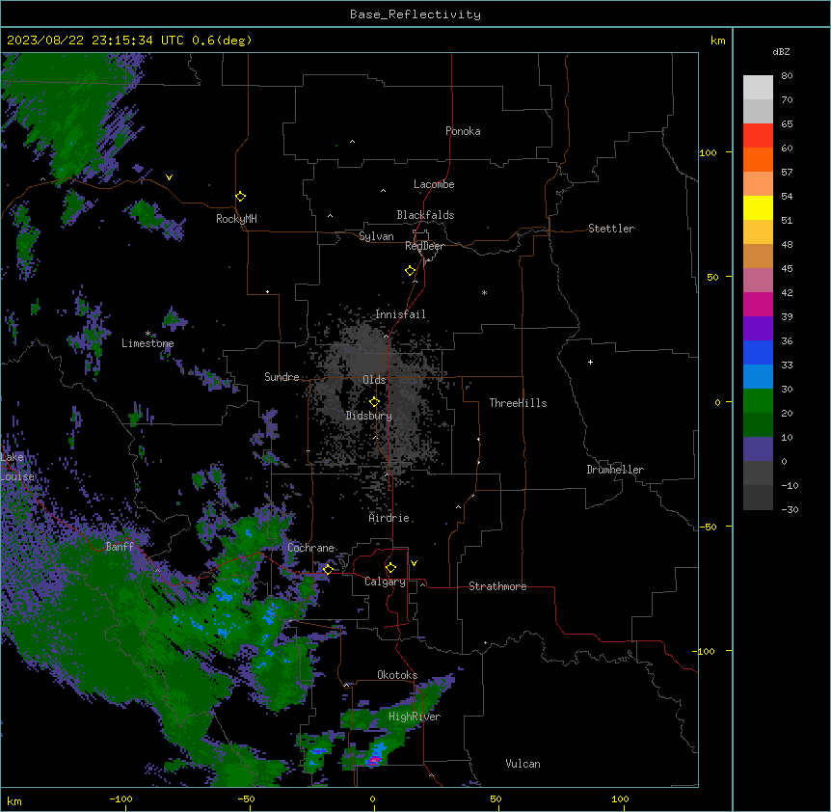
Task: Click the Stettler town label
Action: (x=611, y=229)
